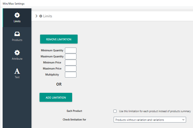Screen dimensions: 193x128
Task: Select the Text tab label
Action: click(x=17, y=77)
